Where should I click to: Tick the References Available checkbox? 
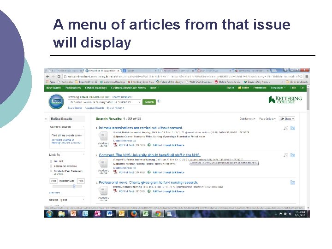pos(51,166)
